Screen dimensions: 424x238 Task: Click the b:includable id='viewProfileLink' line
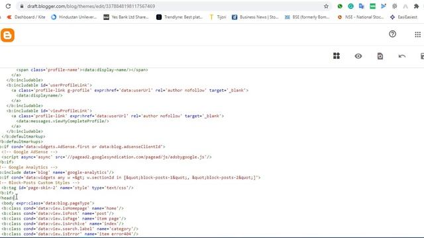click(49, 111)
